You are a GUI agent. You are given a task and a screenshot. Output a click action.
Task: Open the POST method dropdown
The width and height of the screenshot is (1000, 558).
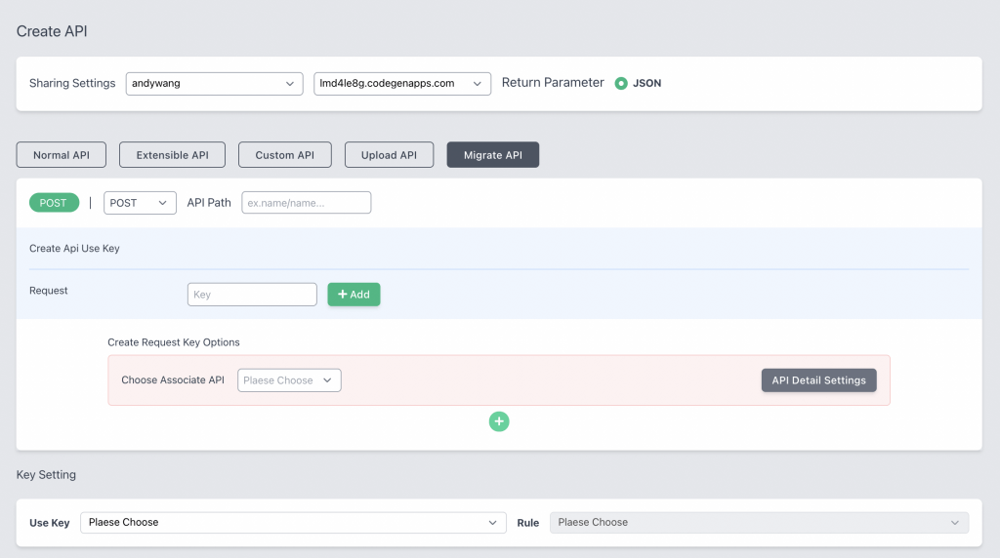click(x=139, y=203)
